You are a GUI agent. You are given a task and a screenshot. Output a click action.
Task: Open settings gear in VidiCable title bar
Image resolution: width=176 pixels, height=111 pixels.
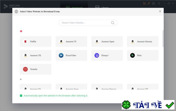[153, 3]
